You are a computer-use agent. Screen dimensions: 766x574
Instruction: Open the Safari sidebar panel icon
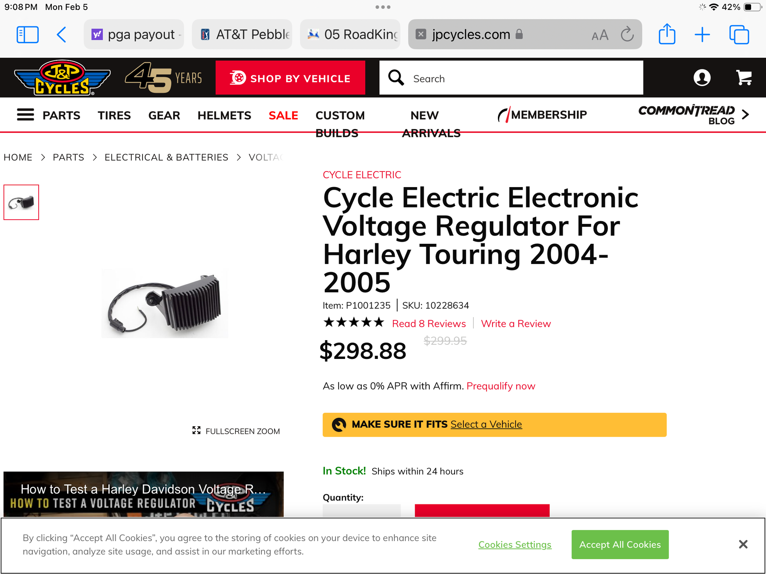click(28, 34)
